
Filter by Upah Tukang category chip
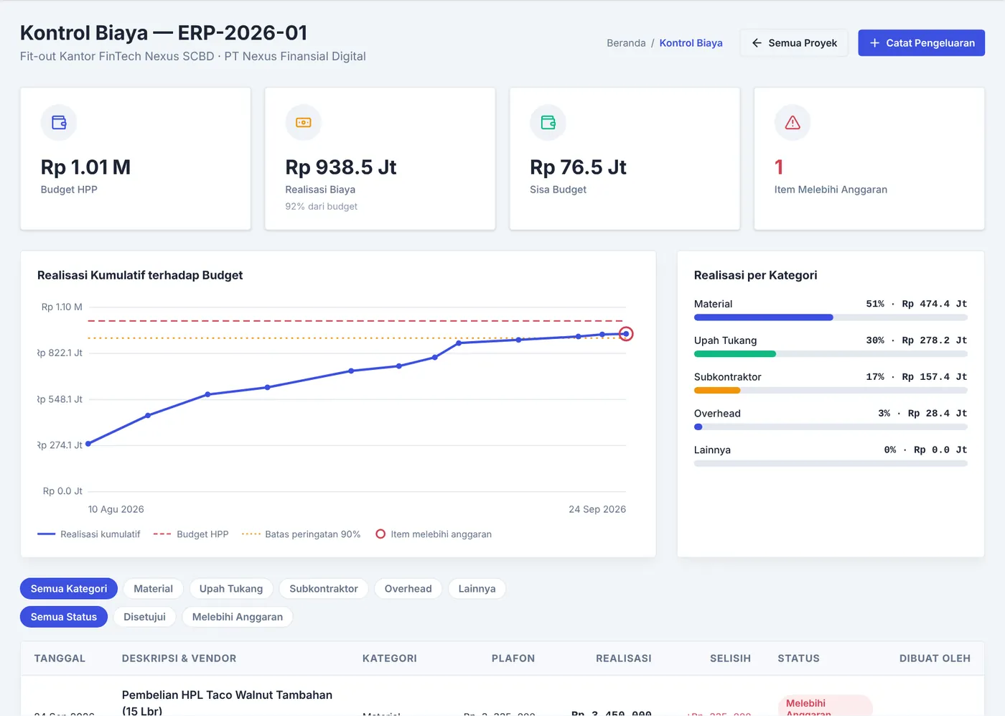point(231,589)
